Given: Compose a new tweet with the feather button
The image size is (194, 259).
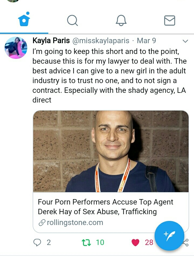Looking at the screenshot, I should [x=169, y=236].
